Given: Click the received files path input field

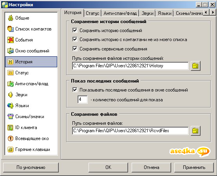Looking at the screenshot, I should 130,131.
